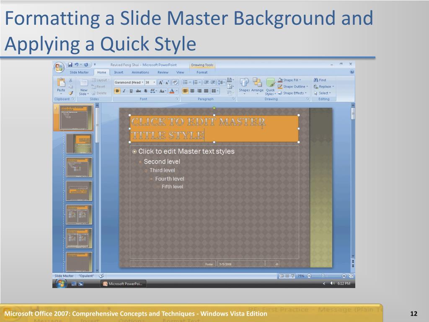This screenshot has height=322, width=429.
Task: Increase font size with Grow Font
Action: tap(160, 83)
